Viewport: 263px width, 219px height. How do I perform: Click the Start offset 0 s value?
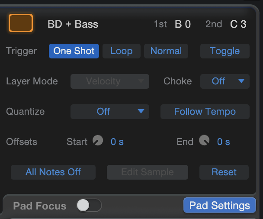pyautogui.click(x=117, y=142)
